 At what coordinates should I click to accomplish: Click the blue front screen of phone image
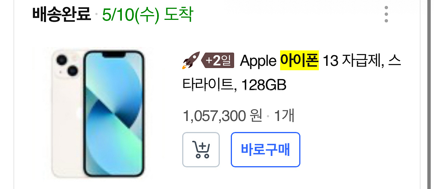point(114,113)
